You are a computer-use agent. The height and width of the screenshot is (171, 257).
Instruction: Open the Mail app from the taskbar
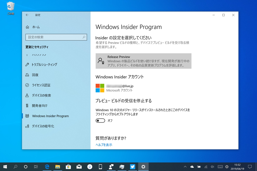click(x=79, y=166)
